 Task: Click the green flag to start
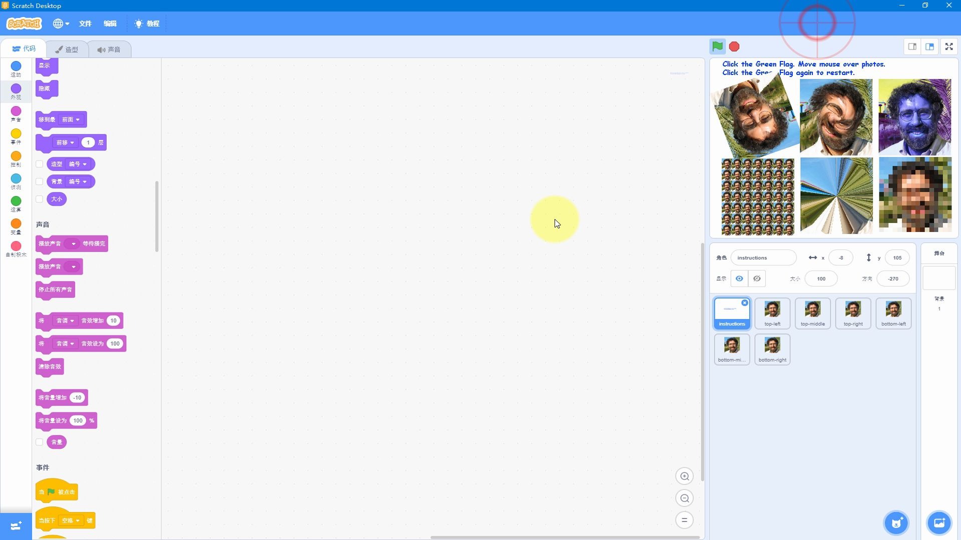[x=717, y=46]
